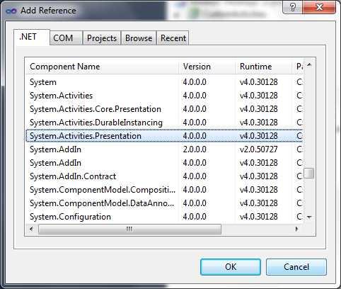Select the System component row
341x289 pixels.
(x=164, y=82)
